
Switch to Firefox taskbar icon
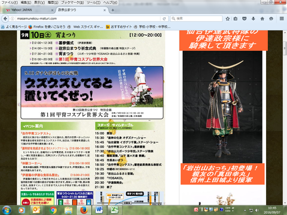tap(84, 210)
